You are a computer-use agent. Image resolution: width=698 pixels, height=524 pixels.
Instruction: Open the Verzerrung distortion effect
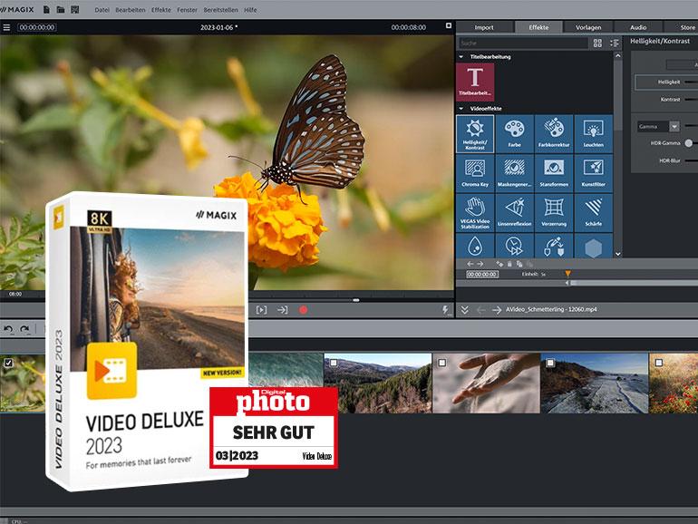(x=553, y=212)
